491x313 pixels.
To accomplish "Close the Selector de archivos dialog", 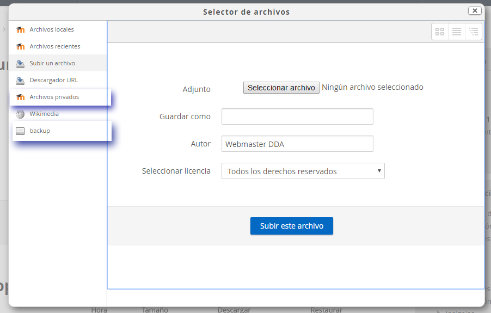I will click(x=475, y=10).
